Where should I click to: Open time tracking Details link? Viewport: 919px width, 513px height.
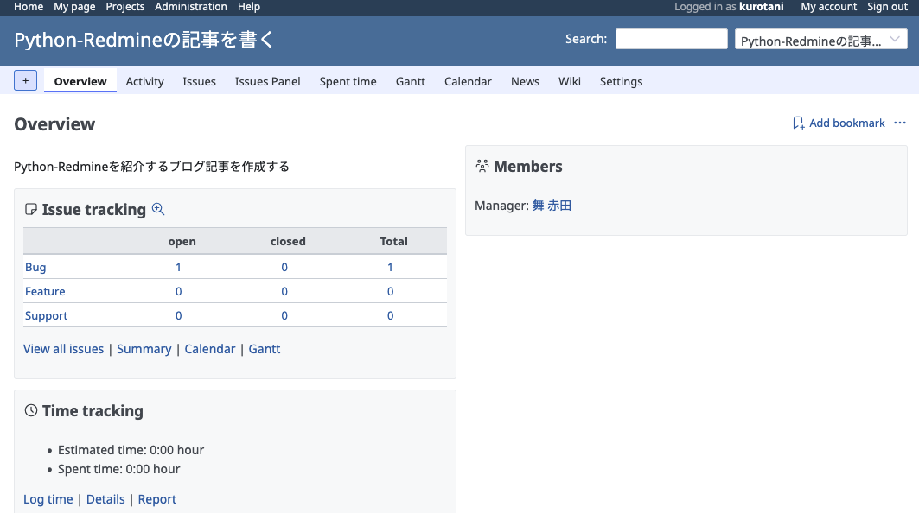coord(105,499)
